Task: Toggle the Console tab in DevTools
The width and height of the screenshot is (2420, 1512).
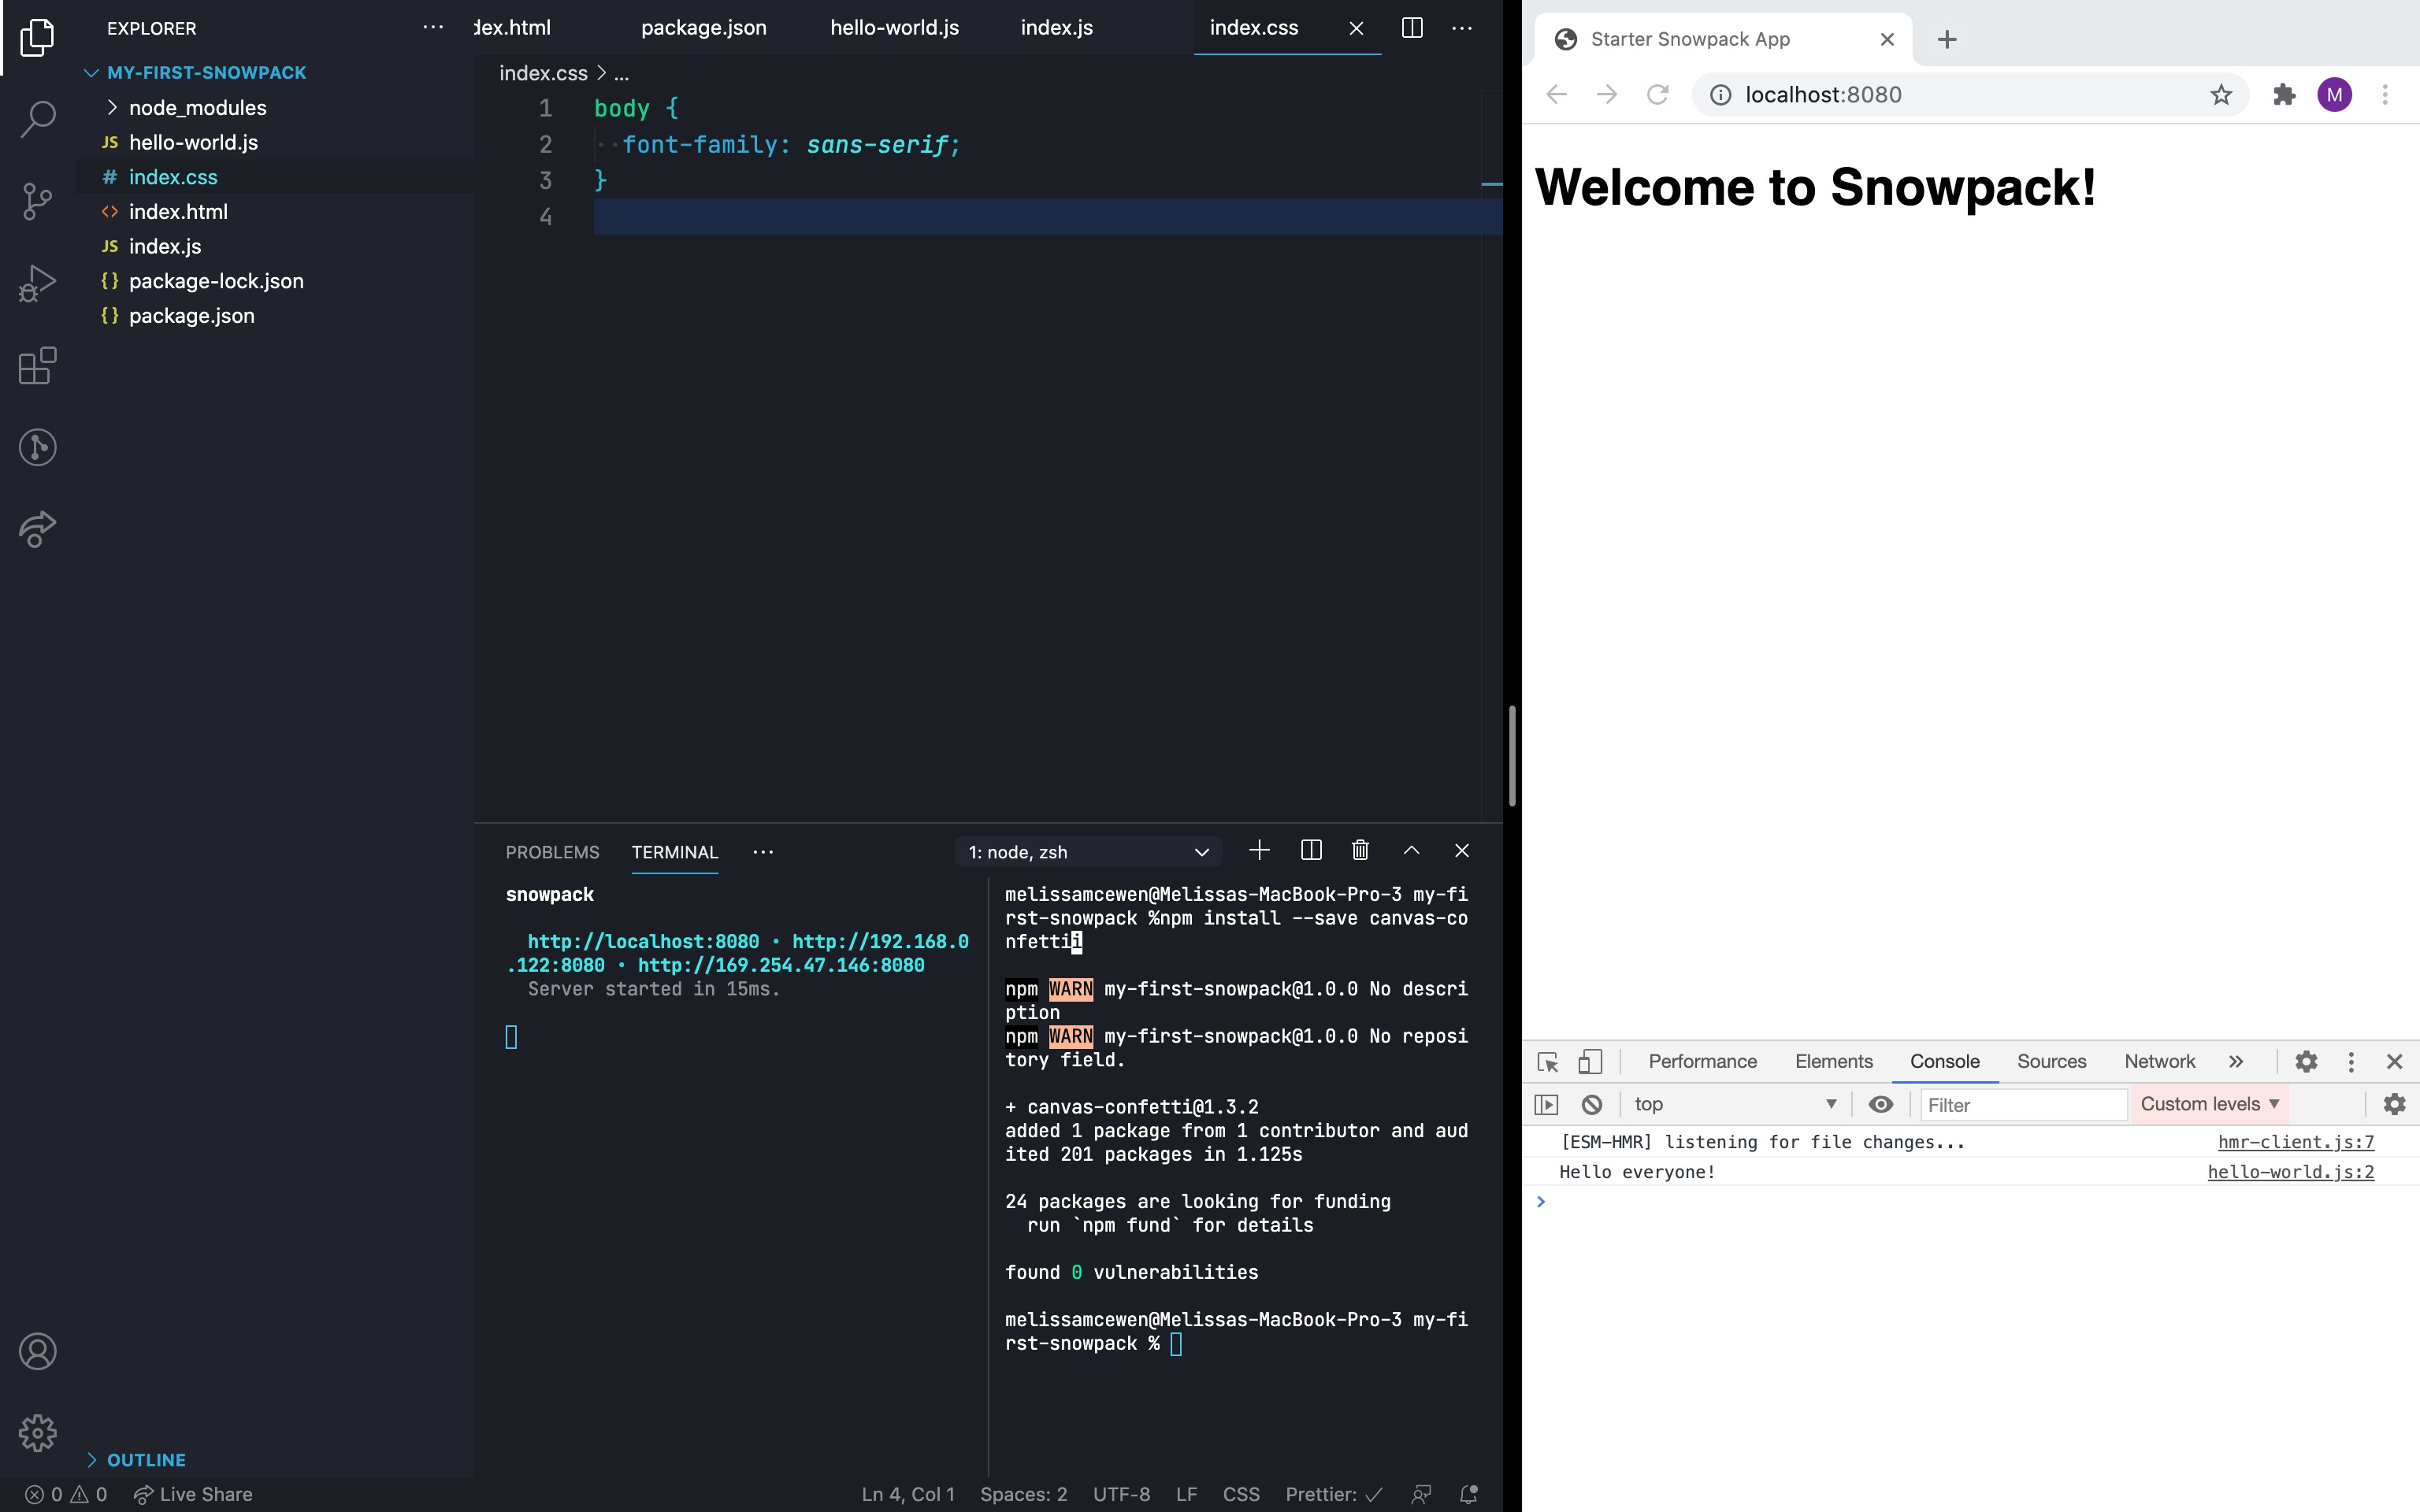Action: pos(1944,1061)
